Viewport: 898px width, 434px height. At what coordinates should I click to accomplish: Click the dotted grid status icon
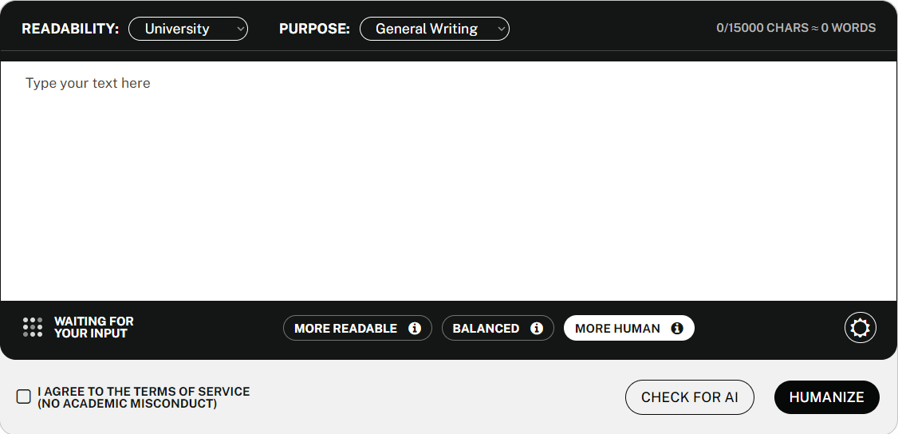coord(33,327)
